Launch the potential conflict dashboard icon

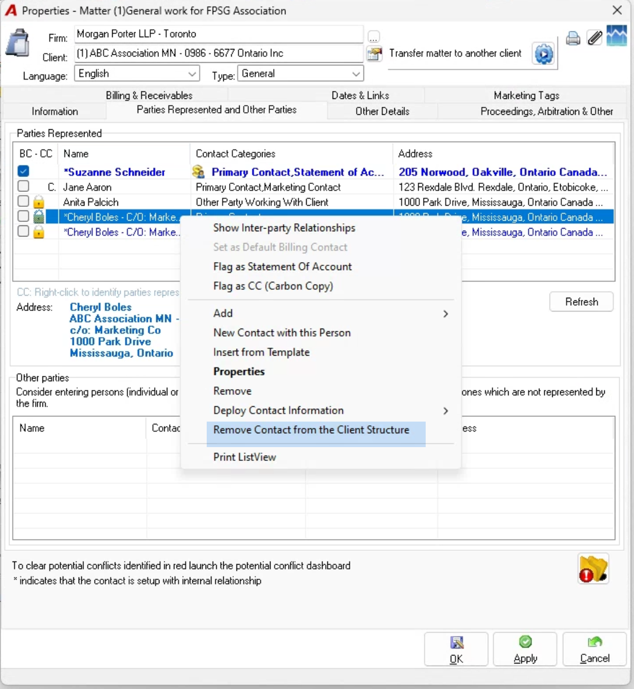[593, 569]
